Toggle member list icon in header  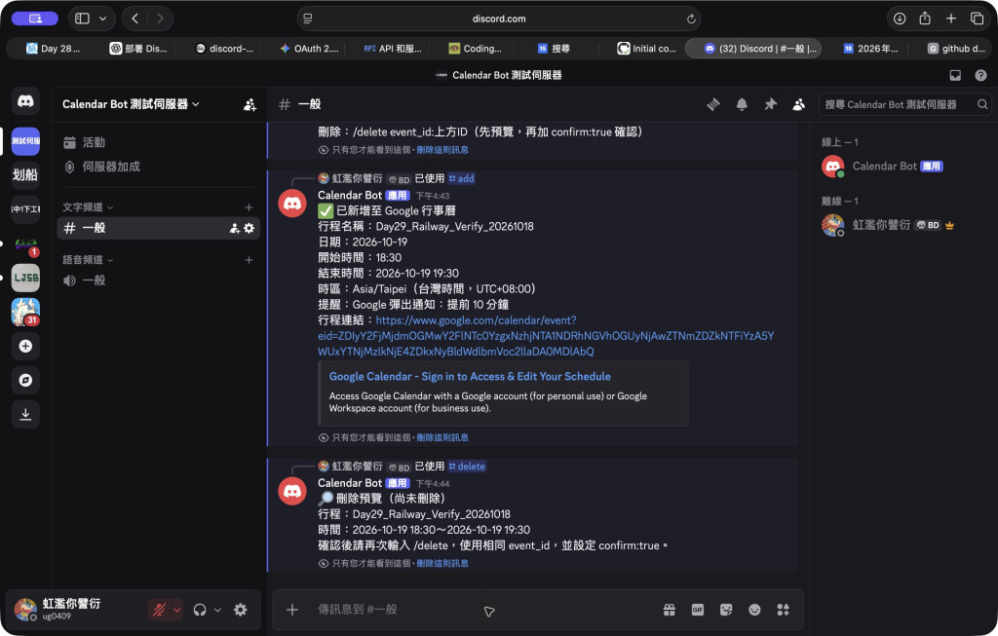[x=798, y=104]
